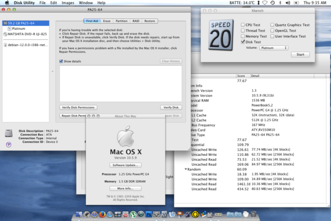The width and height of the screenshot is (331, 221).
Task: Click More Info in About This Mac
Action: tap(125, 188)
